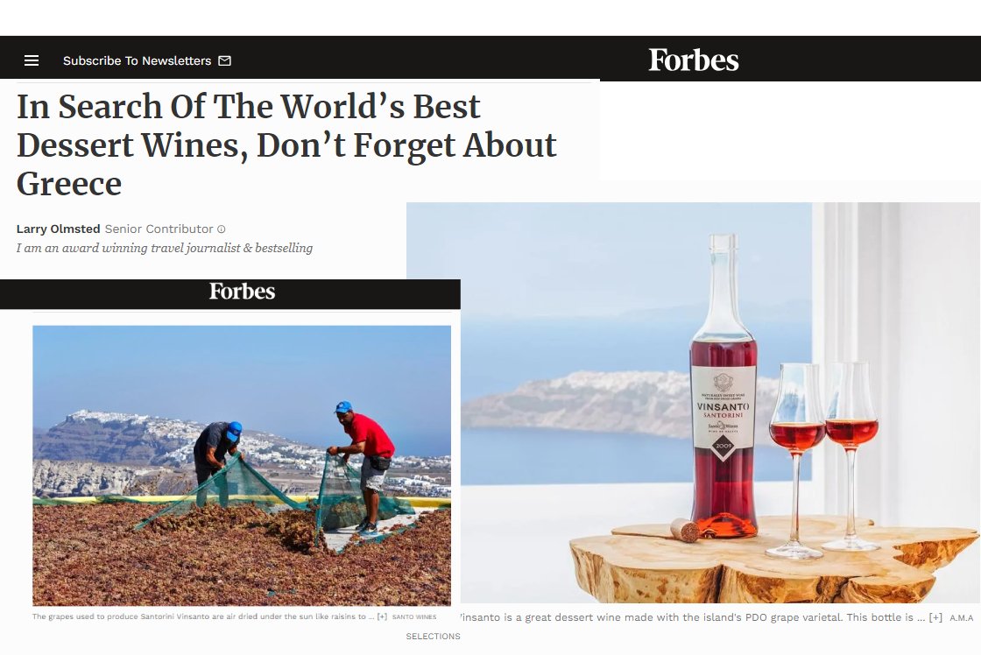Click Subscribe To Newsletters link
Image resolution: width=981 pixels, height=655 pixels.
point(137,60)
